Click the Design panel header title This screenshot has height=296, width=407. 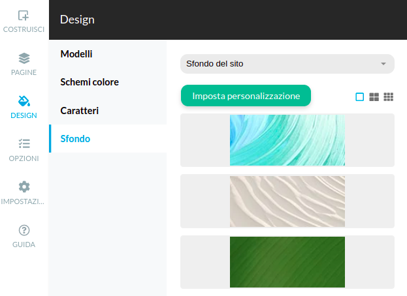tap(77, 20)
